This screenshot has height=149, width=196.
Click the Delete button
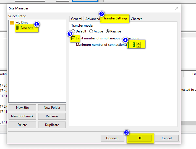[22, 125]
